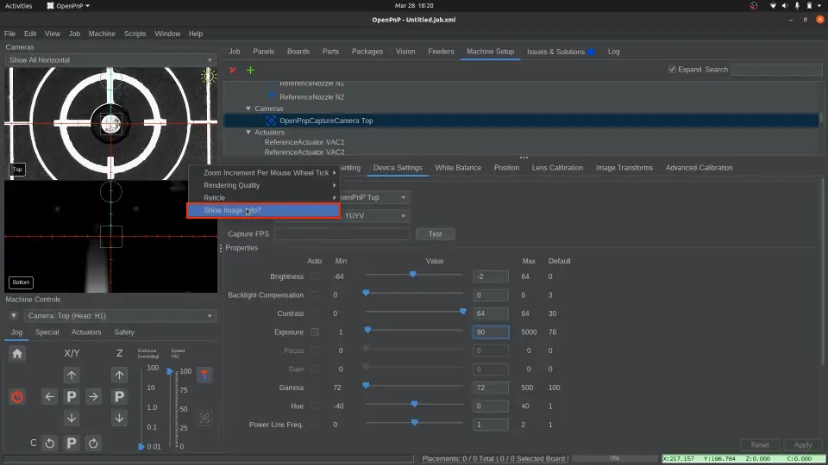The height and width of the screenshot is (465, 828).
Task: Toggle the camera light bulb icon
Action: coord(208,77)
